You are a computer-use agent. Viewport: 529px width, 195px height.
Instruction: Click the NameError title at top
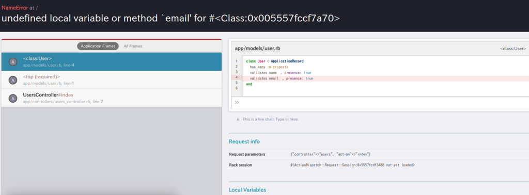[x=14, y=8]
